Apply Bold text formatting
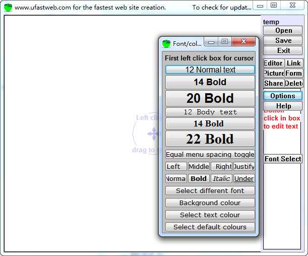 click(199, 179)
